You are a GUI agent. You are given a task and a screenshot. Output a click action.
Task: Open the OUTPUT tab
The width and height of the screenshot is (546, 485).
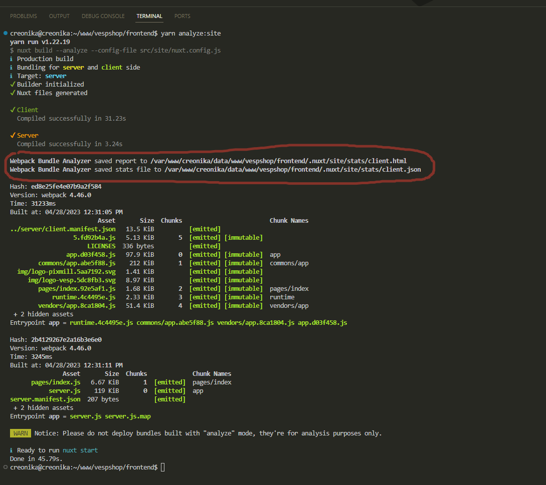pos(59,16)
